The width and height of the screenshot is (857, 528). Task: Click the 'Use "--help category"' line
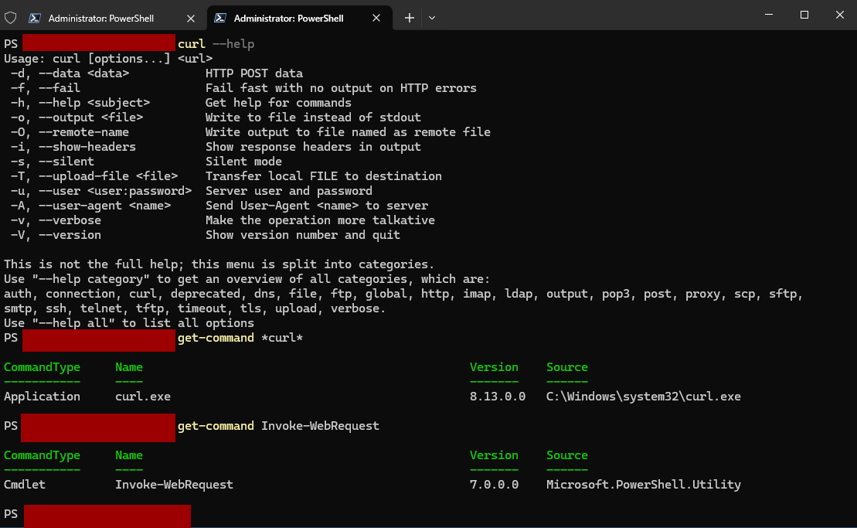pyautogui.click(x=247, y=279)
